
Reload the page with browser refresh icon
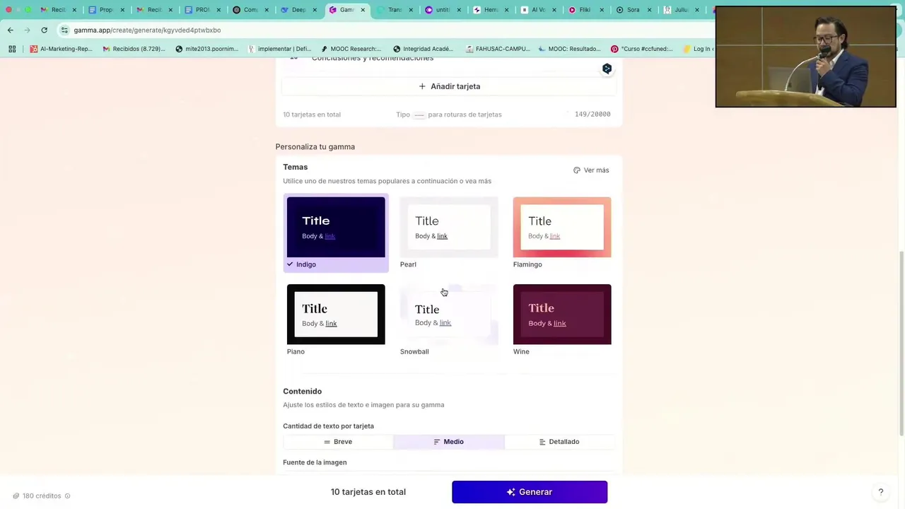[44, 30]
